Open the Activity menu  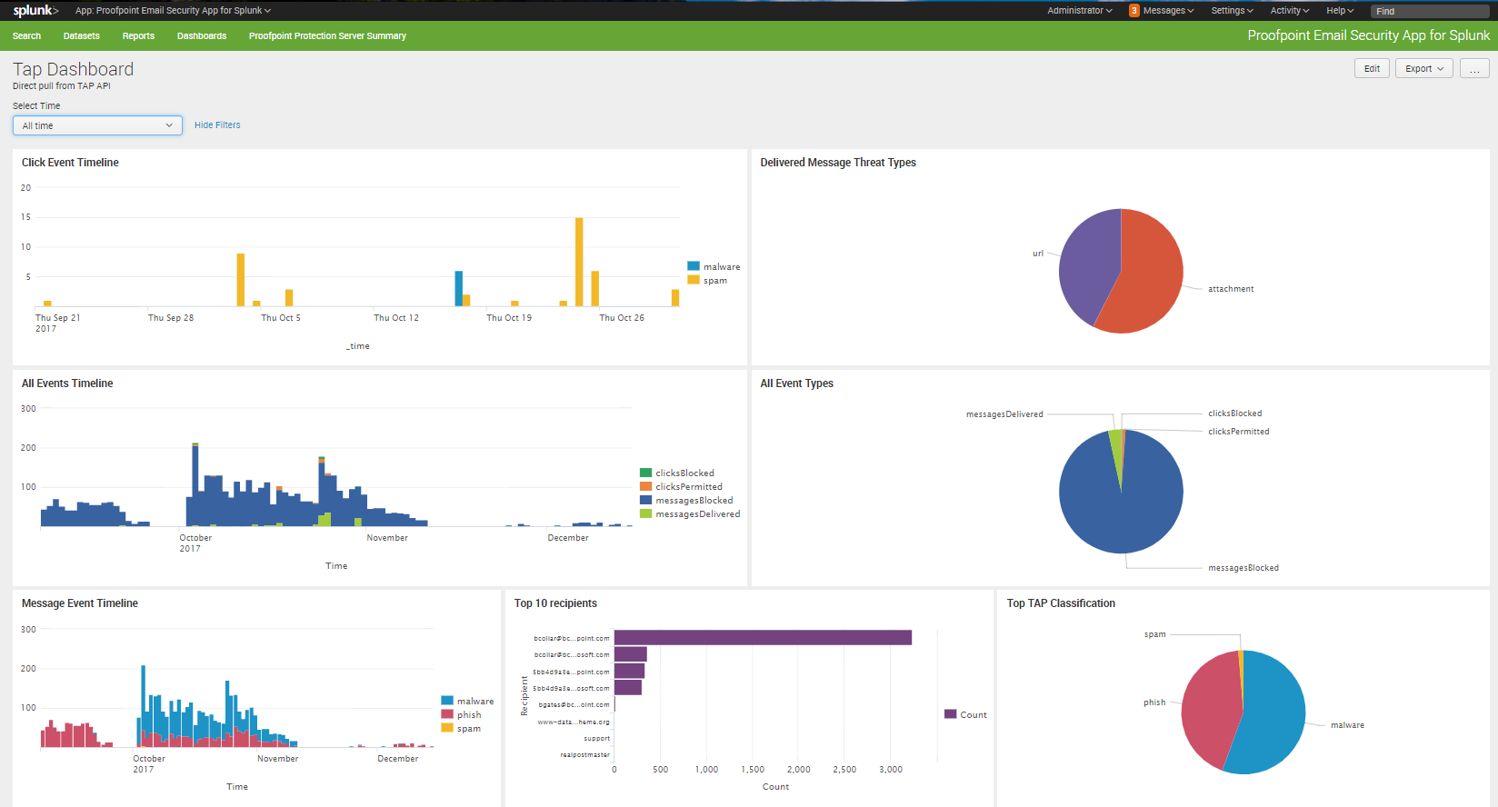pyautogui.click(x=1290, y=11)
